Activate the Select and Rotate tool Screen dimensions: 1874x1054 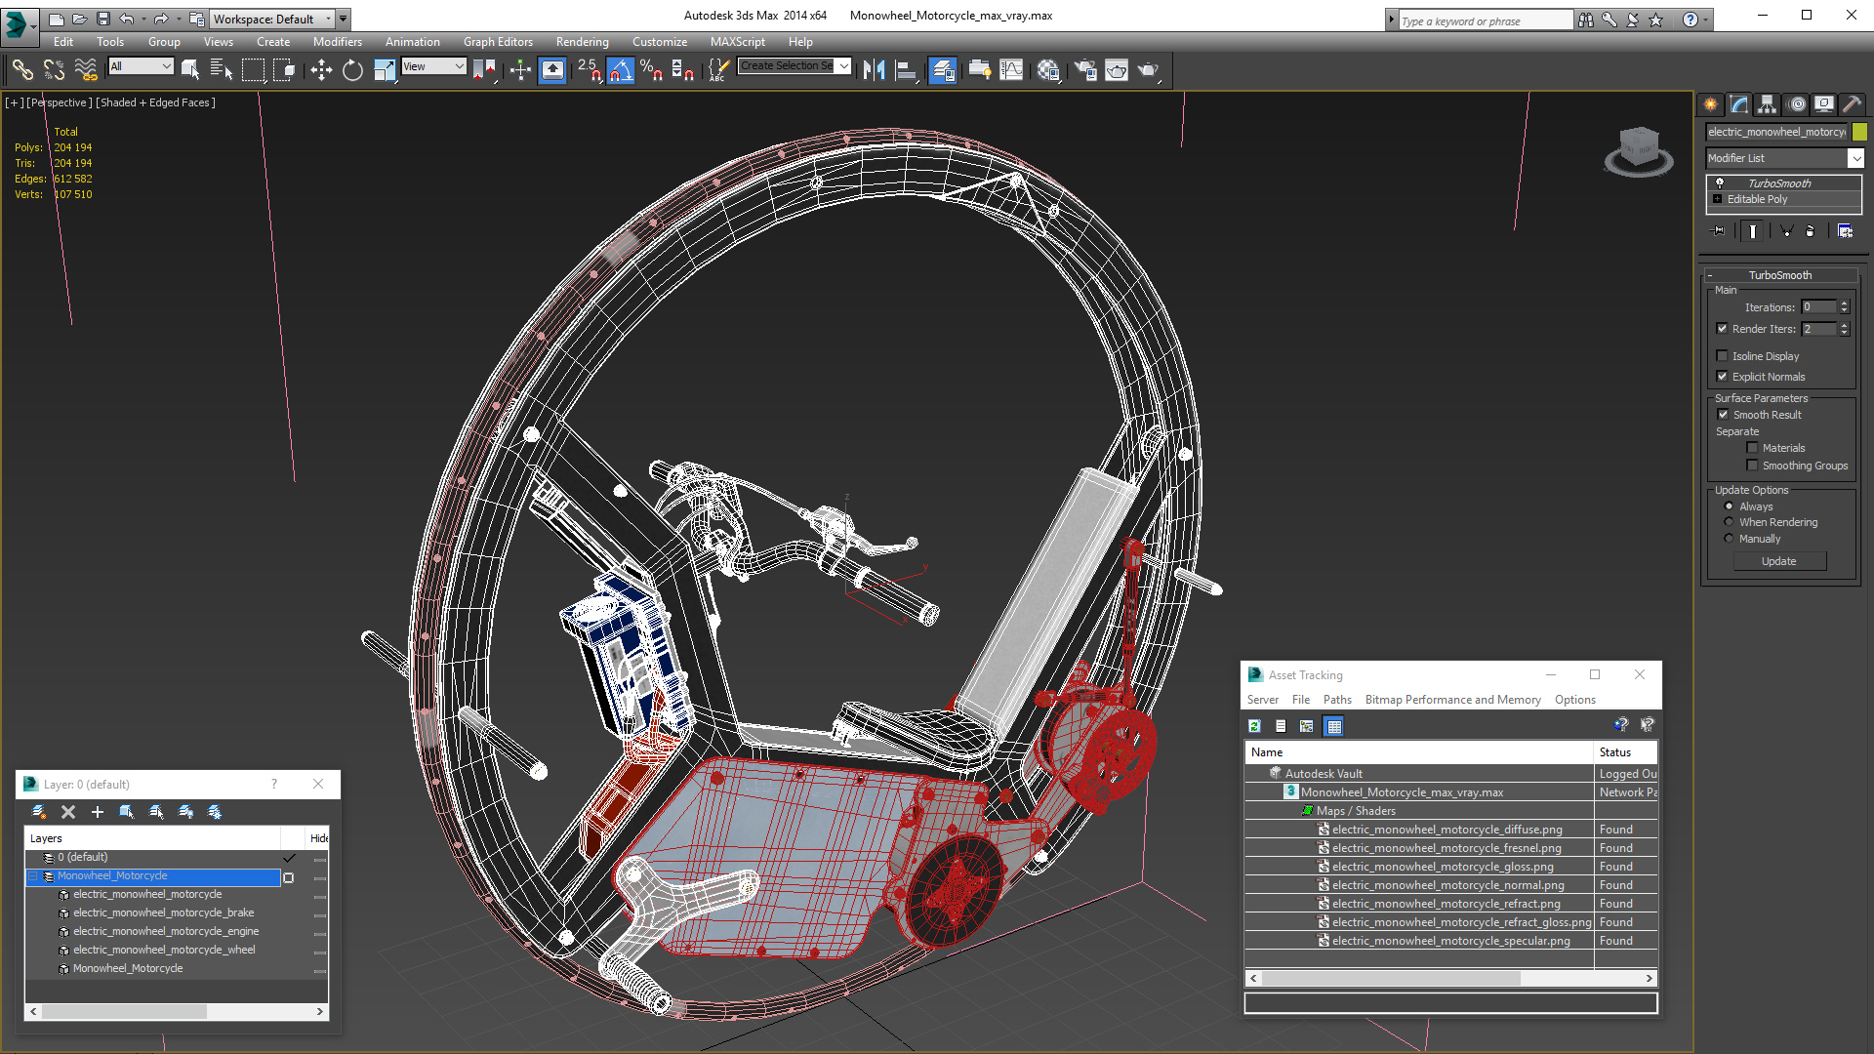point(352,69)
